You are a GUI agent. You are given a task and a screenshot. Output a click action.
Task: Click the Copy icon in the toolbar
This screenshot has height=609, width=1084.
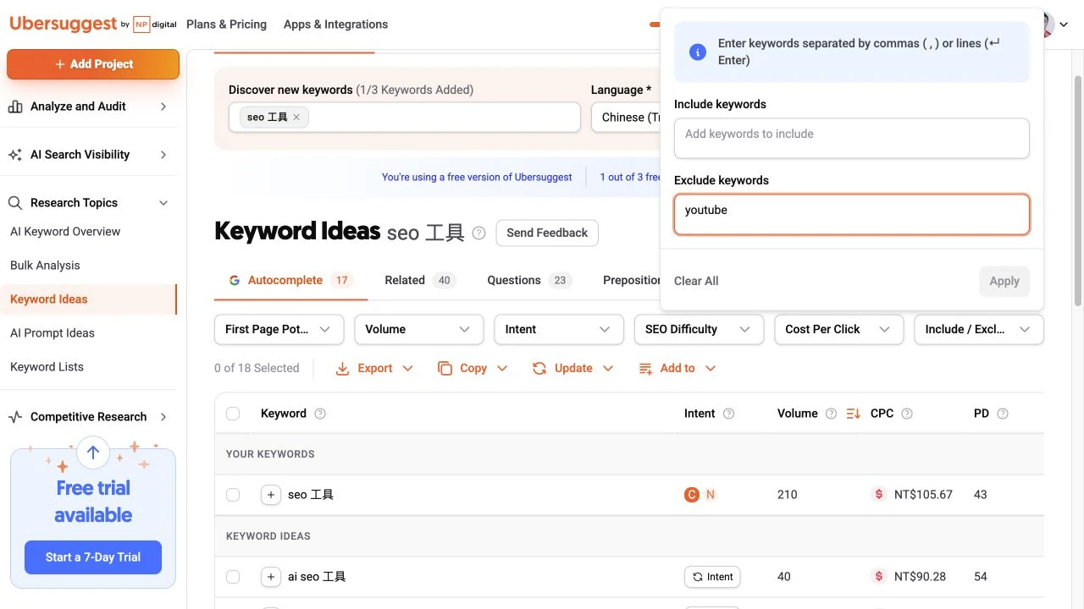[445, 369]
